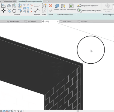Select Trim/Extend Single Element tool
This screenshot has height=112, width=114.
[24, 12]
